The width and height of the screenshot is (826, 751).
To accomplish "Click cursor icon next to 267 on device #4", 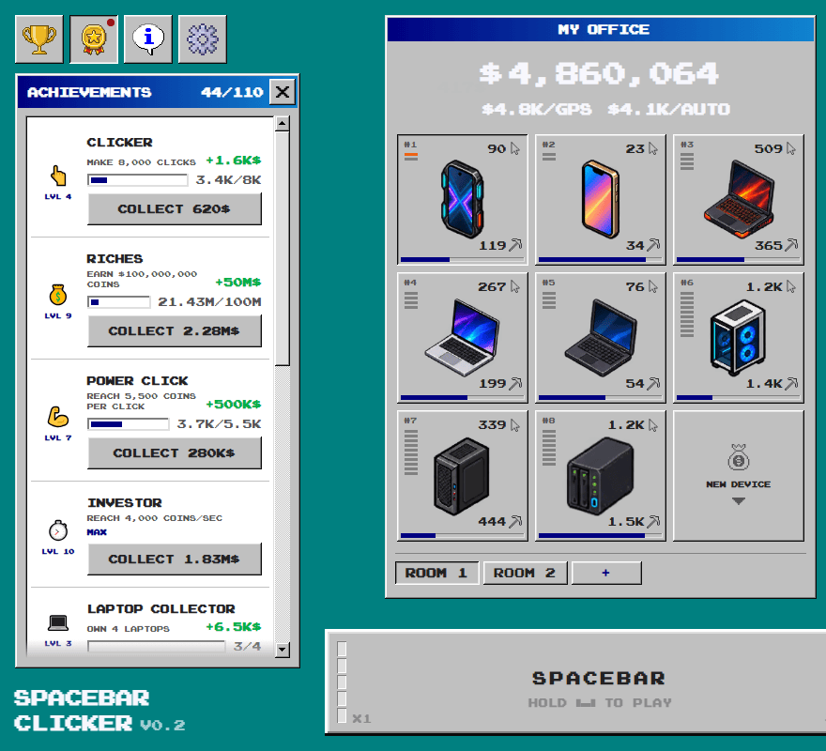I will point(514,286).
